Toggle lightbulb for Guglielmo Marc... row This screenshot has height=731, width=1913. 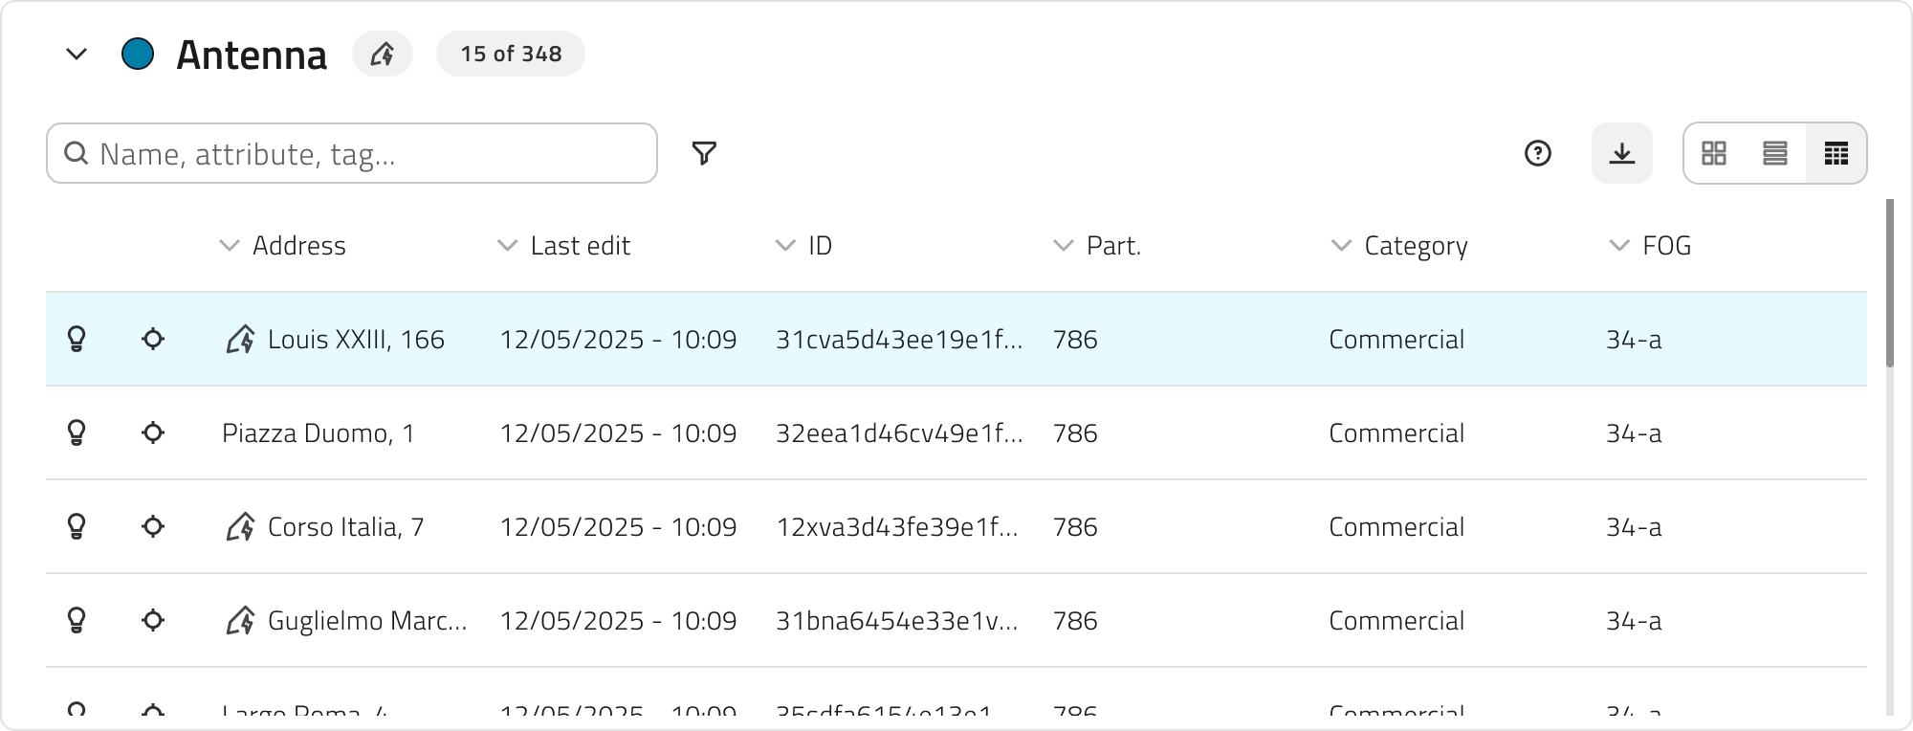coord(77,621)
